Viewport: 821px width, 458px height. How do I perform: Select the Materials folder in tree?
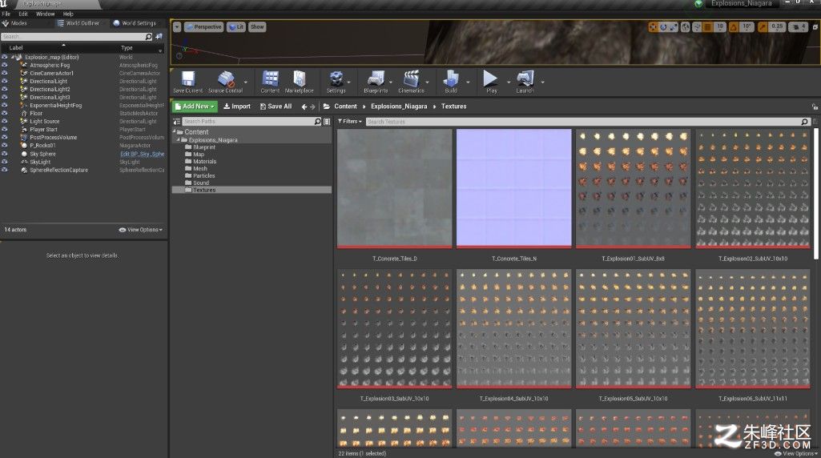tap(205, 162)
